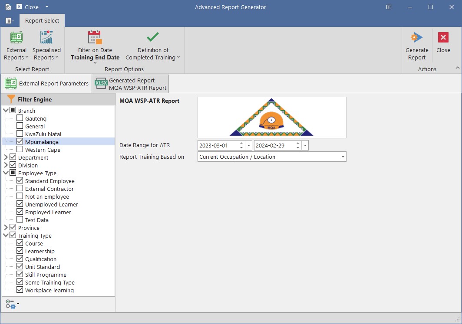Image resolution: width=462 pixels, height=324 pixels.
Task: Click the MQA logo image
Action: coord(272,118)
